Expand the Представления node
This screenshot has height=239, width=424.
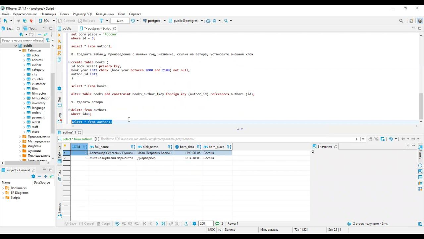(x=20, y=136)
